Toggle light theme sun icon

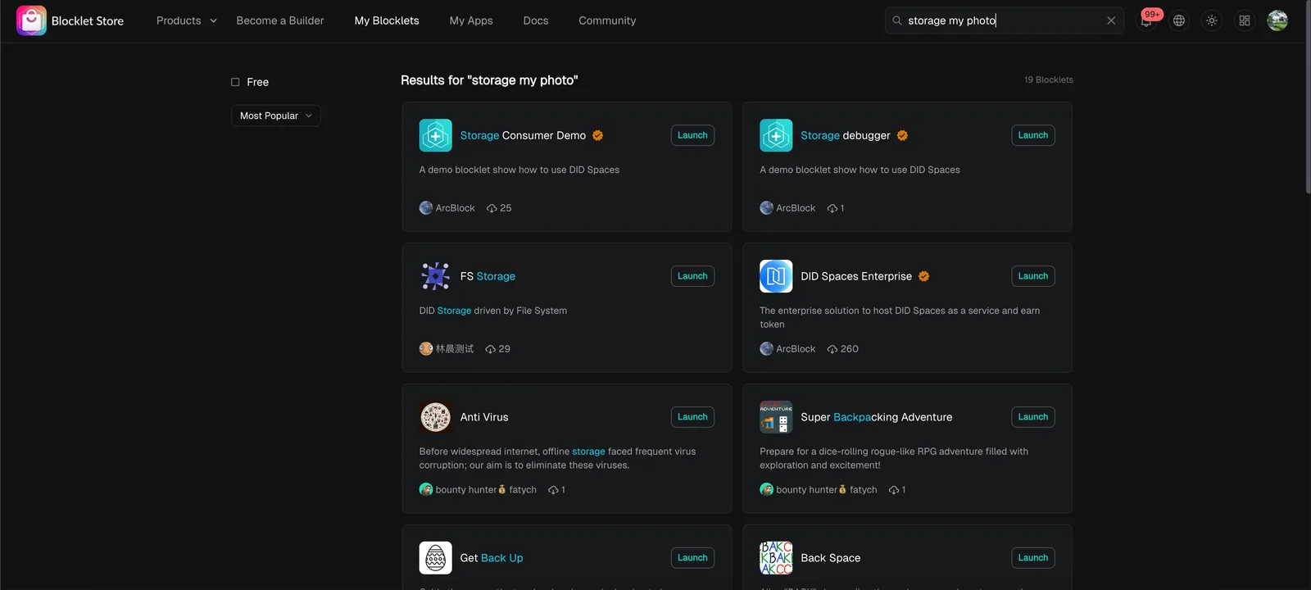pos(1212,20)
